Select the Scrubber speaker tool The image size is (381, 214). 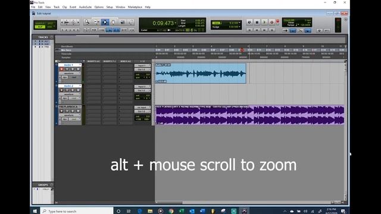click(122, 23)
